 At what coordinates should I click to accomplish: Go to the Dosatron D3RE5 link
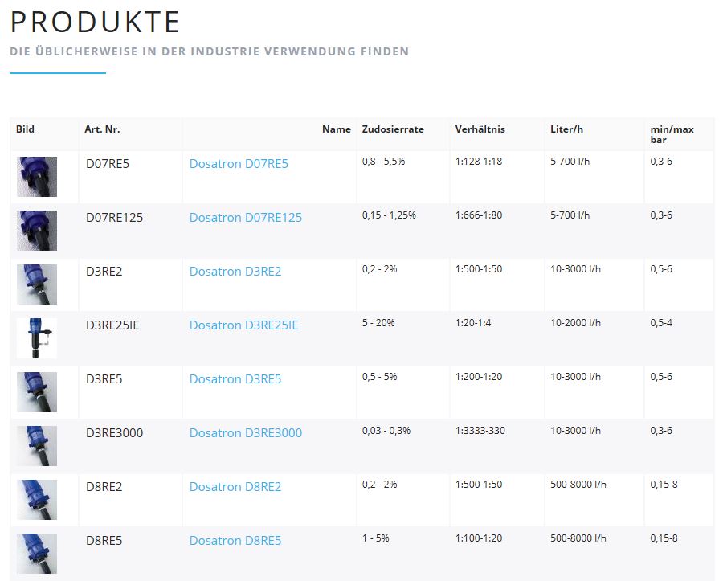point(235,379)
